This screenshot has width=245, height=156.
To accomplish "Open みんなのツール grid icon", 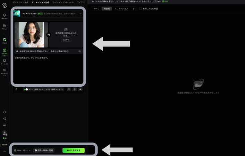I will pyautogui.click(x=5, y=71).
